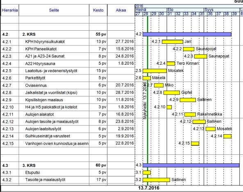The image size is (243, 192).
Task: Select the 4.2 summary bar for 2. KRS
Action: (187, 34)
